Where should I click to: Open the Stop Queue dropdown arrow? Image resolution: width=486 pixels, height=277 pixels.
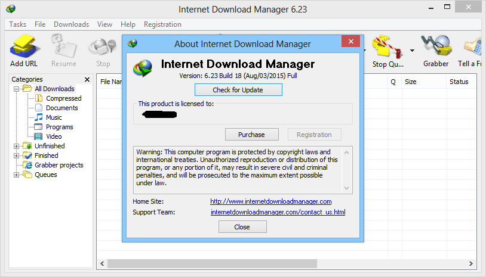(x=412, y=51)
